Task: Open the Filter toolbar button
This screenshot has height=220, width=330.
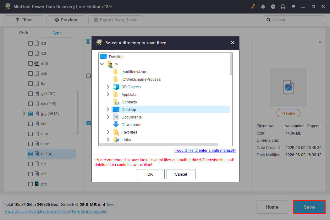Action: pos(24,20)
